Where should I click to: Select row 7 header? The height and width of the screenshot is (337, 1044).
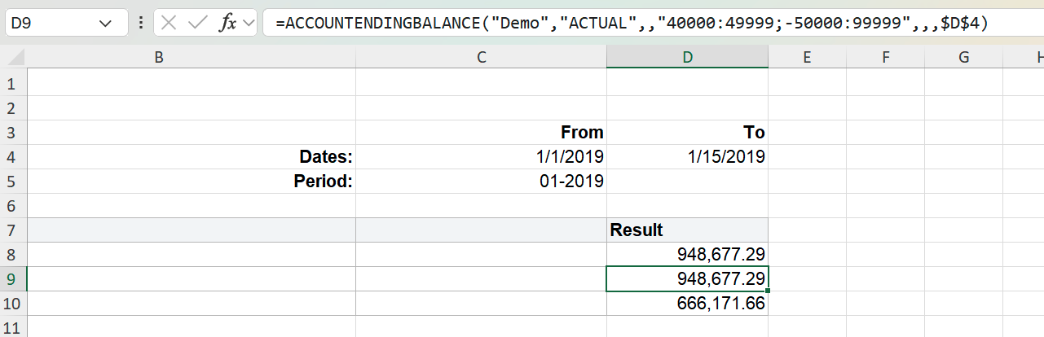click(x=14, y=230)
